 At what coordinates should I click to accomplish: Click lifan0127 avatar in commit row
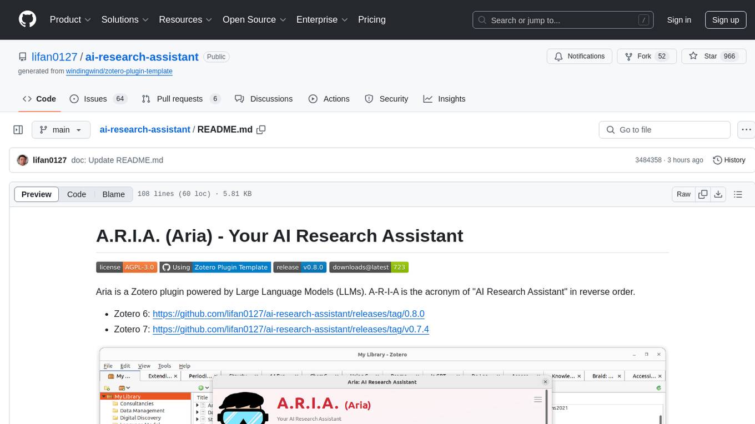click(23, 160)
